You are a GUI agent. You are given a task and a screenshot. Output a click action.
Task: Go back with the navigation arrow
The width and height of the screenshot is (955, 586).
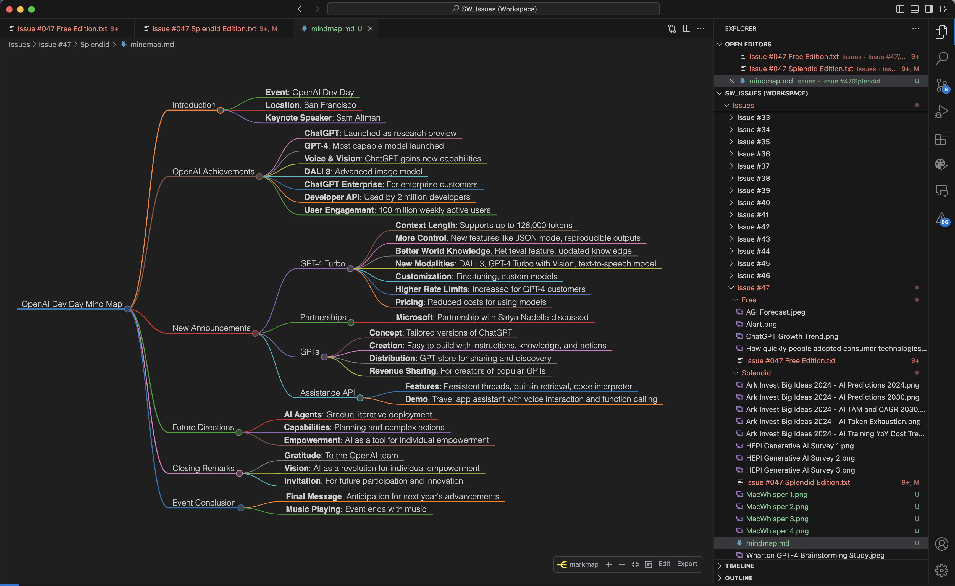point(301,9)
